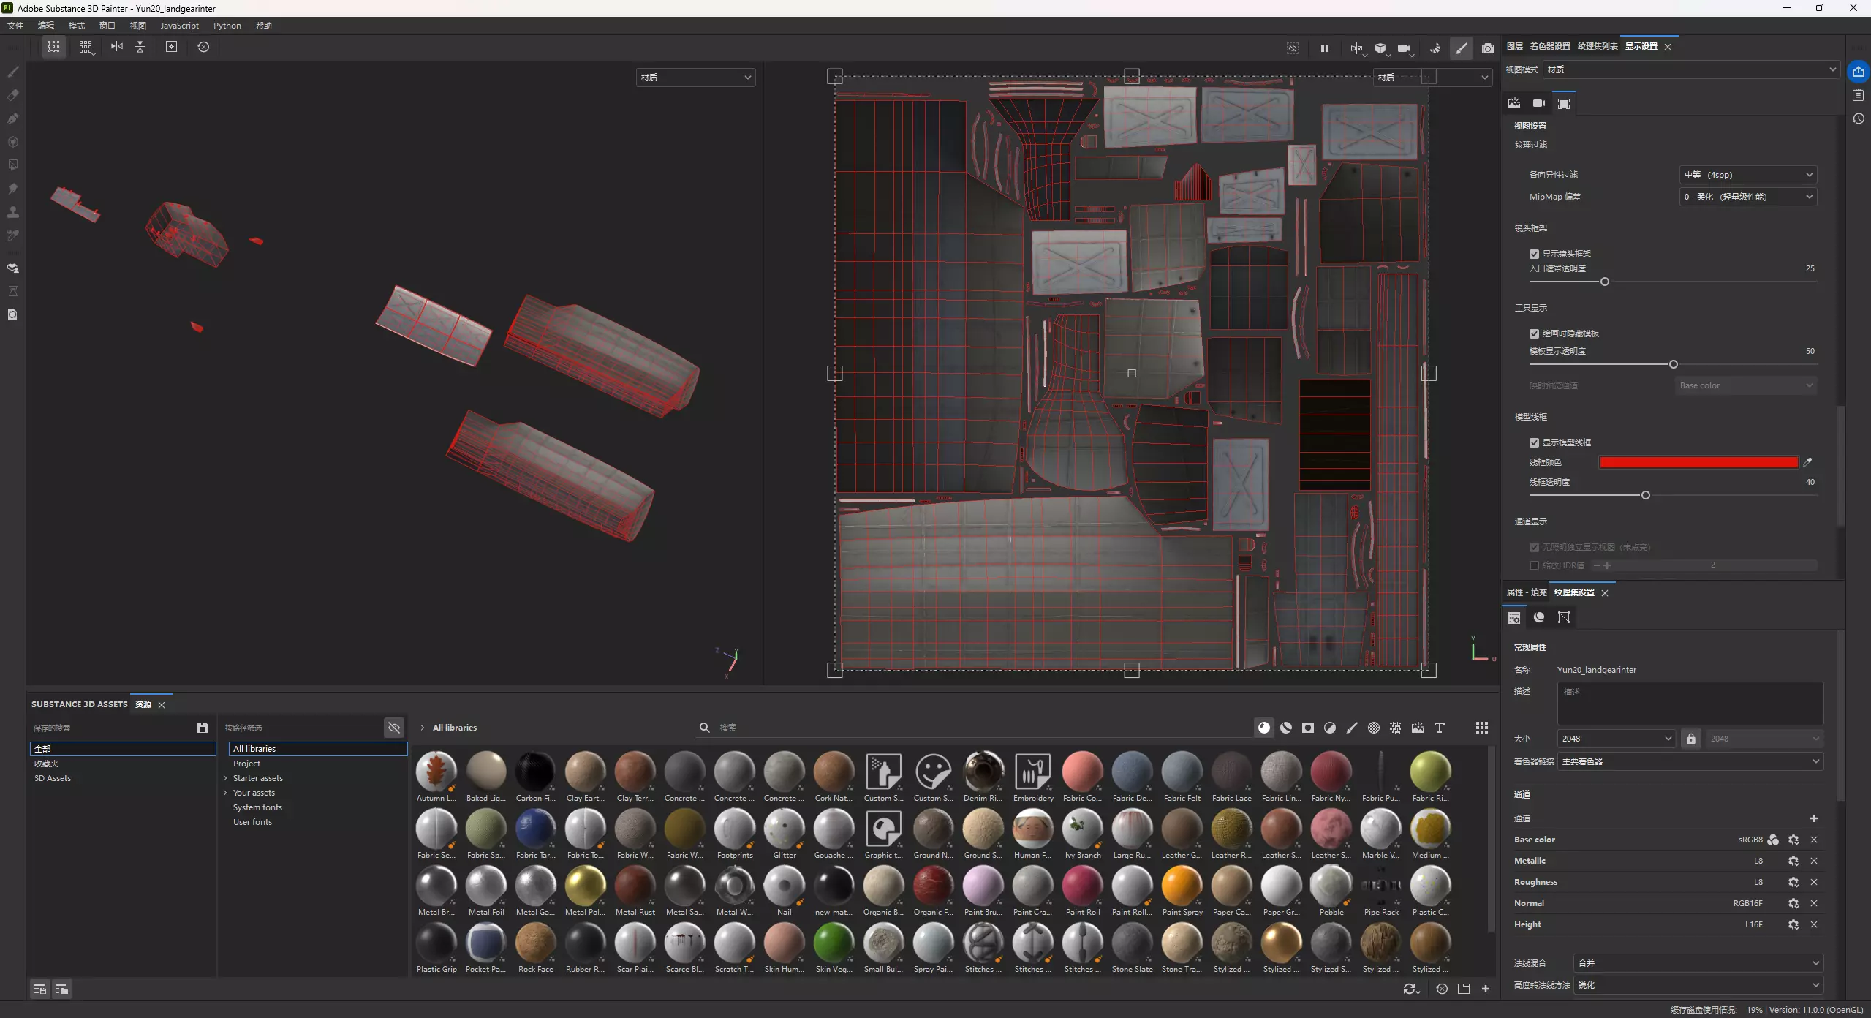Click the lock icon beside size 2048
This screenshot has height=1018, width=1871.
pos(1690,739)
